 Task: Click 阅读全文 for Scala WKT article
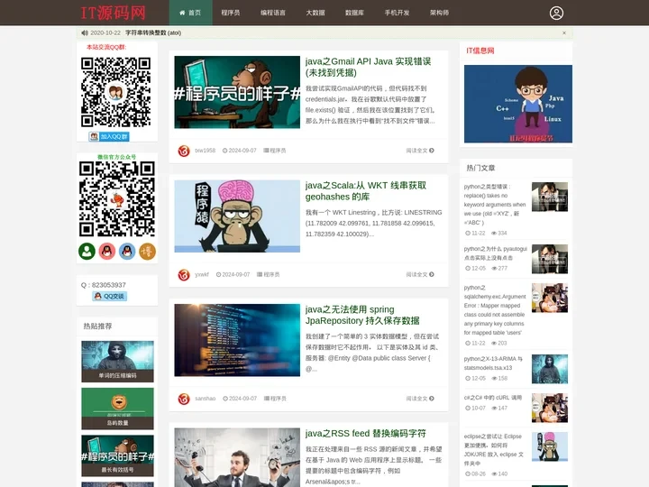point(420,274)
